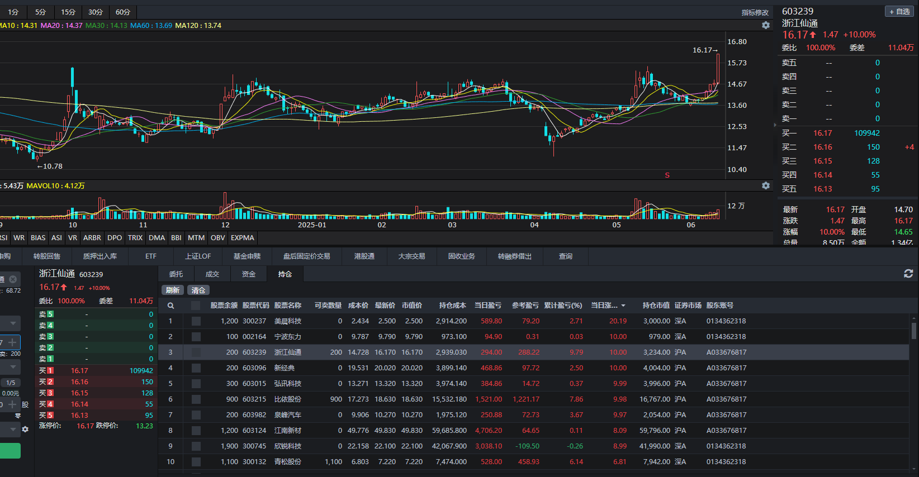
Task: Sort by 当日涨... column dropdown arrow
Action: [x=623, y=306]
